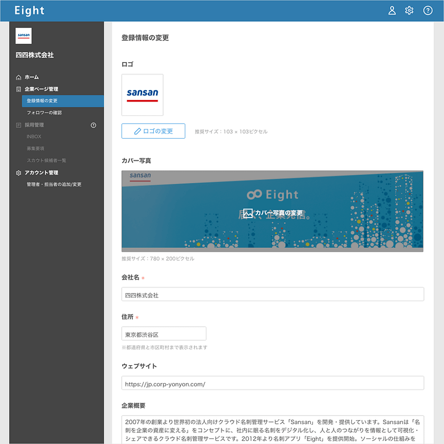Image resolution: width=444 pixels, height=444 pixels.
Task: Go to ホーム in the sidebar
Action: click(x=32, y=77)
